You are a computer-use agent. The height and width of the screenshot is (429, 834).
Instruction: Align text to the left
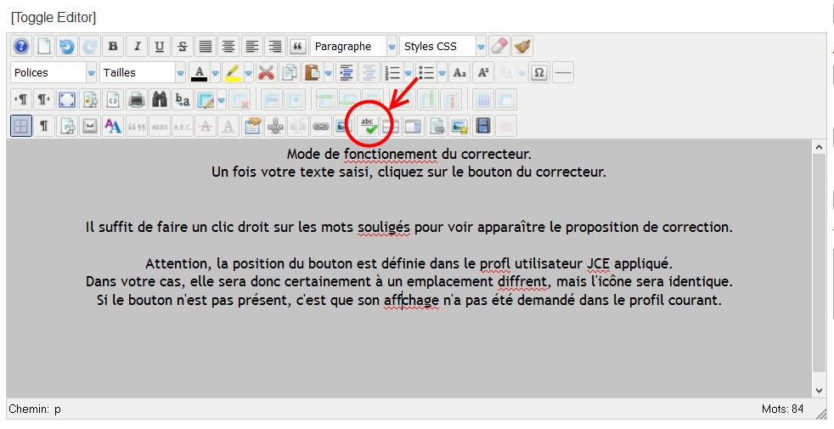point(251,47)
